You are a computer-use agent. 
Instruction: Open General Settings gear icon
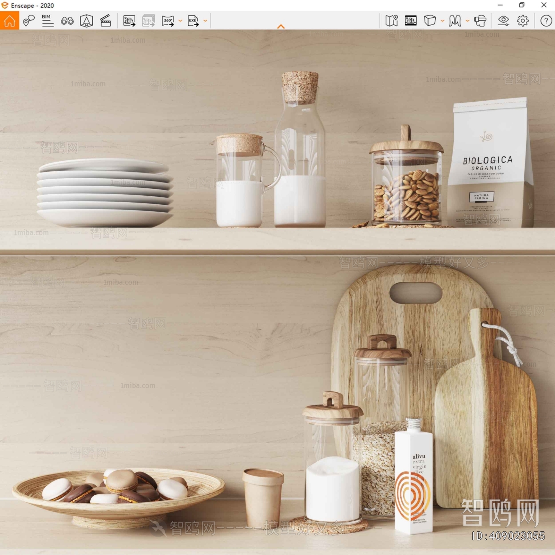[523, 21]
